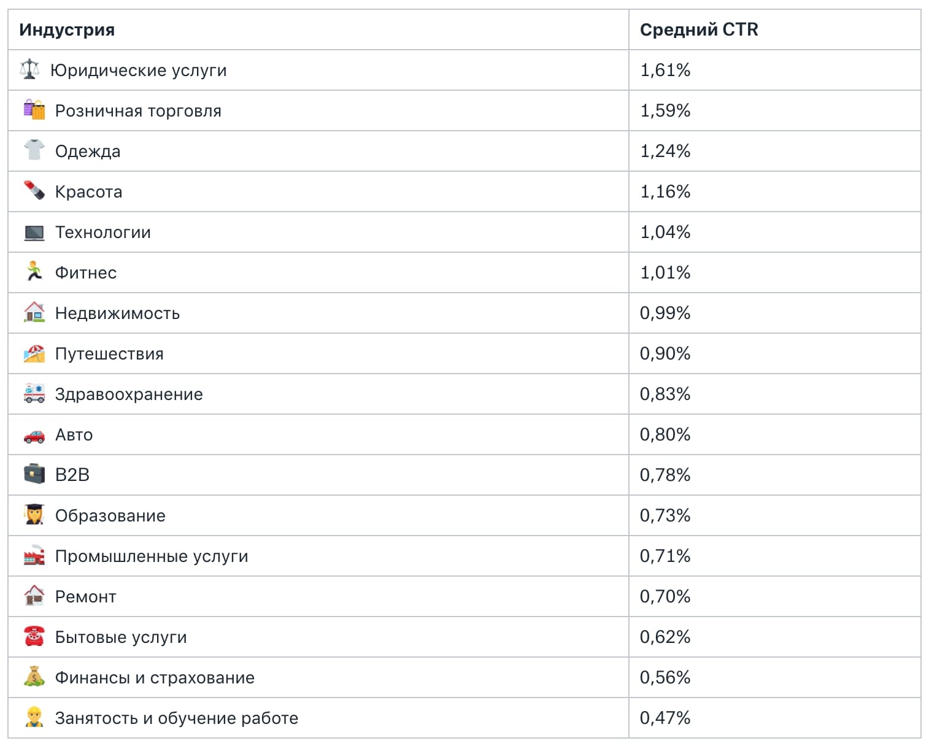Click the Ремонт row label
This screenshot has height=746, width=929.
86,596
